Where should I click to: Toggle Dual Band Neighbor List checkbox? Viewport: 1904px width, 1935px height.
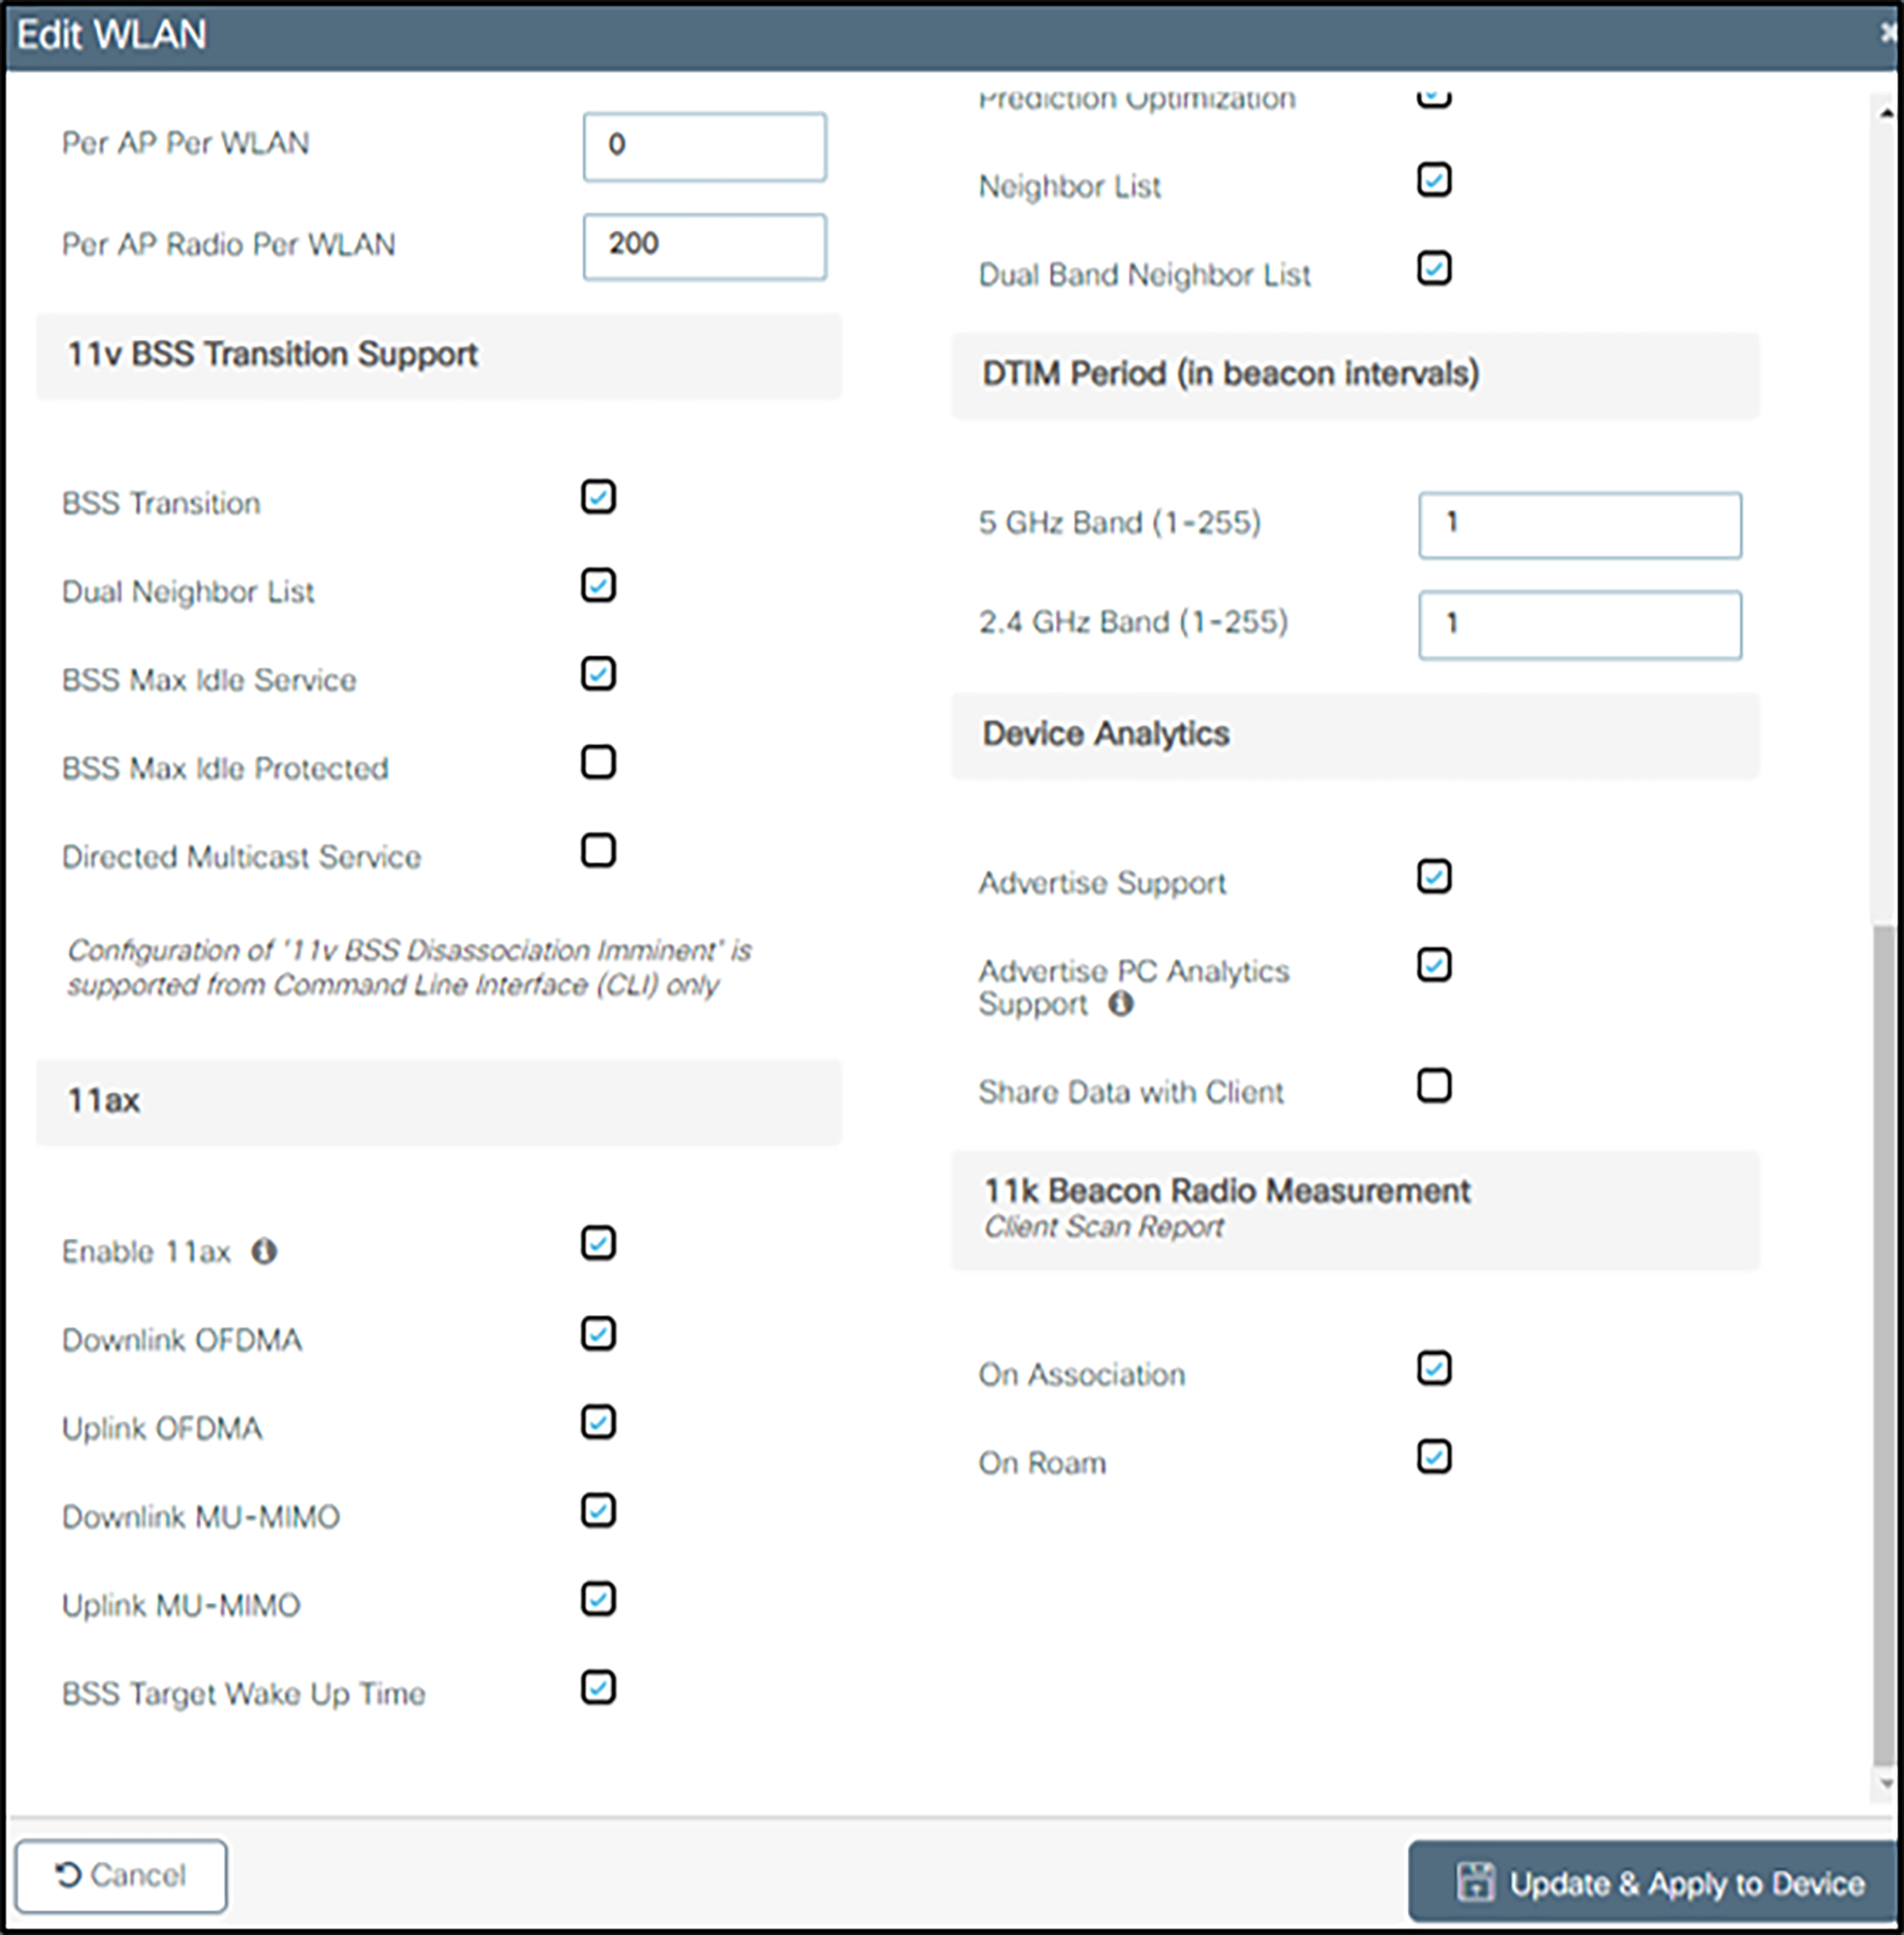tap(1434, 268)
